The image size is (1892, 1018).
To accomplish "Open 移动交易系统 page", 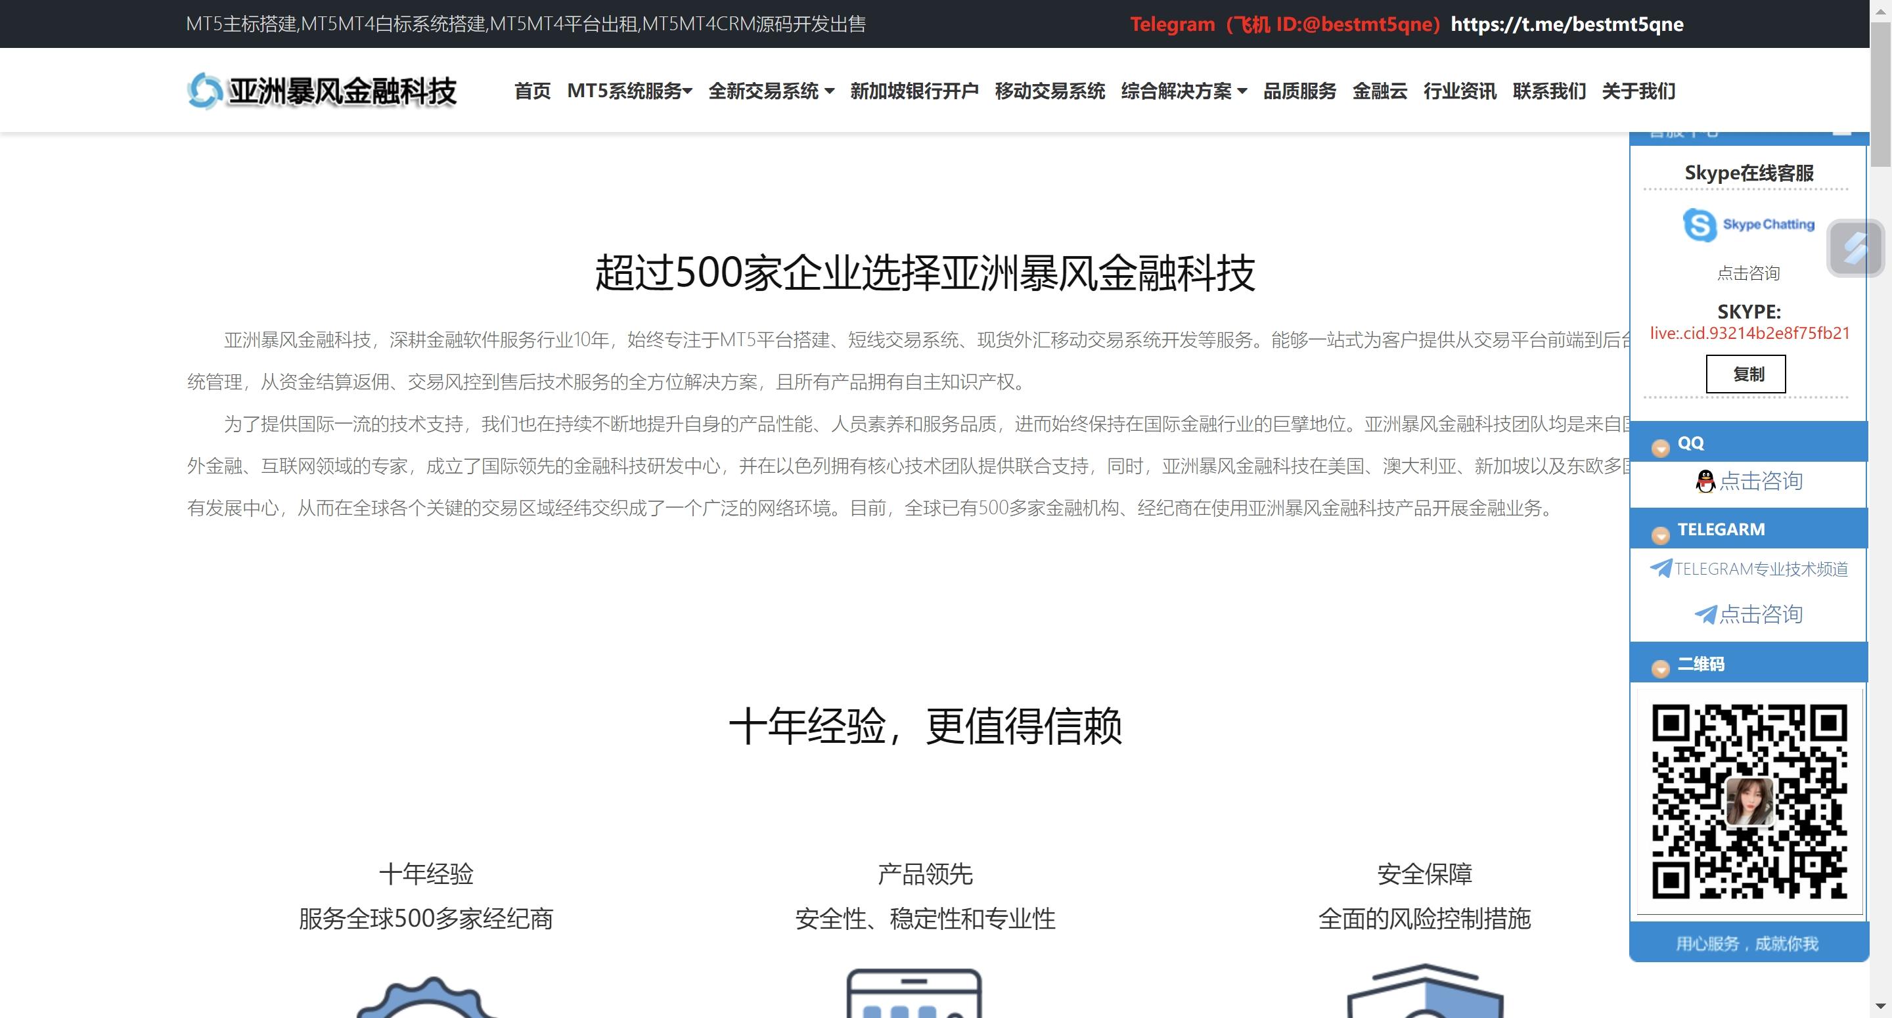I will click(1050, 91).
